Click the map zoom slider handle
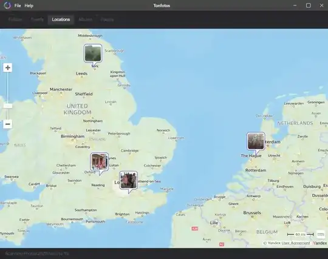 tap(8, 106)
